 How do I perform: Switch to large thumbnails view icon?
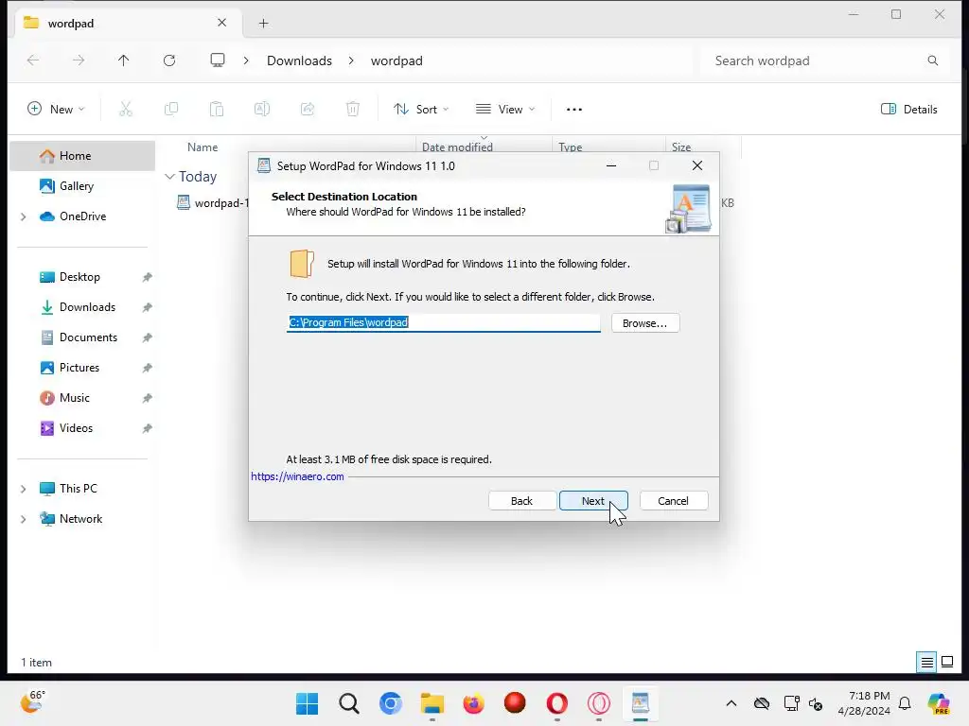click(x=947, y=663)
